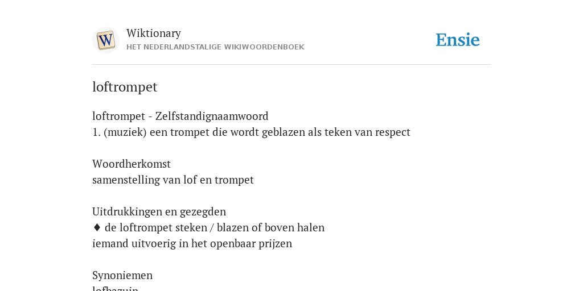Click the Uitdrukkingen en gezegden label
583x291 pixels.
click(159, 211)
